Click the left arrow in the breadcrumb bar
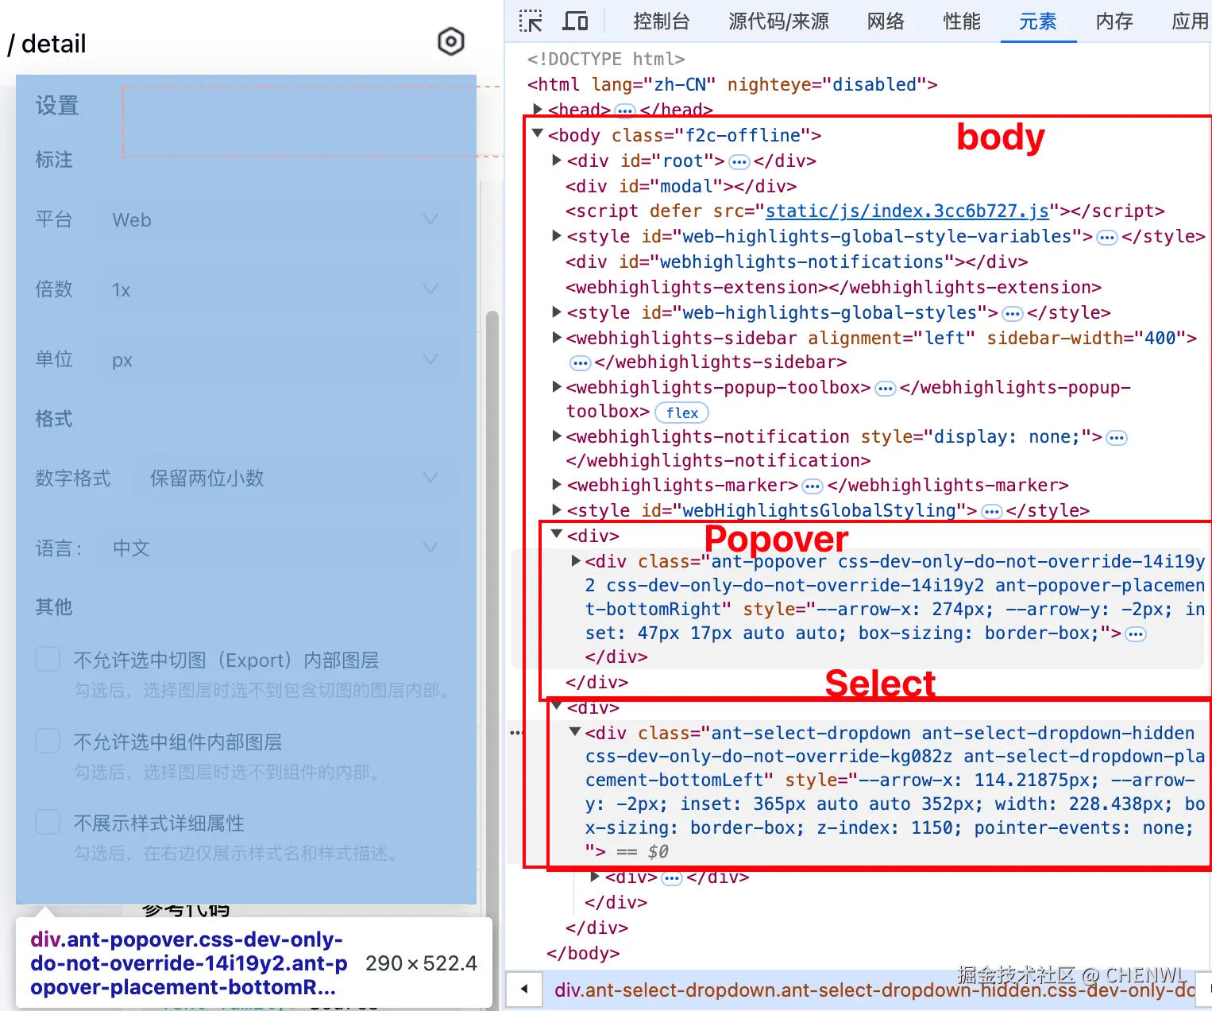 524,990
